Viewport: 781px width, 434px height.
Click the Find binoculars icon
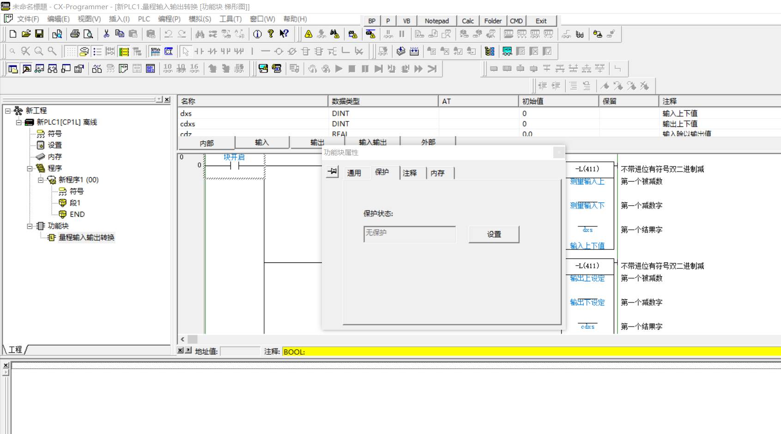coord(200,34)
